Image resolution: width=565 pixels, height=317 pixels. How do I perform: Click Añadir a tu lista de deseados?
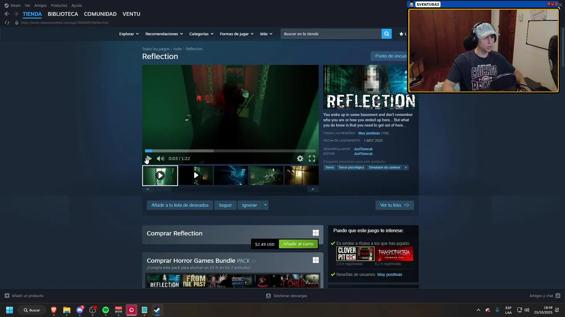pyautogui.click(x=180, y=205)
